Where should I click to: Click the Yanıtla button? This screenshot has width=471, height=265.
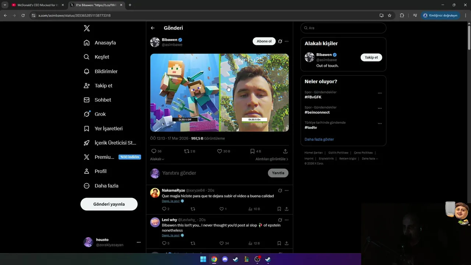[x=278, y=173]
